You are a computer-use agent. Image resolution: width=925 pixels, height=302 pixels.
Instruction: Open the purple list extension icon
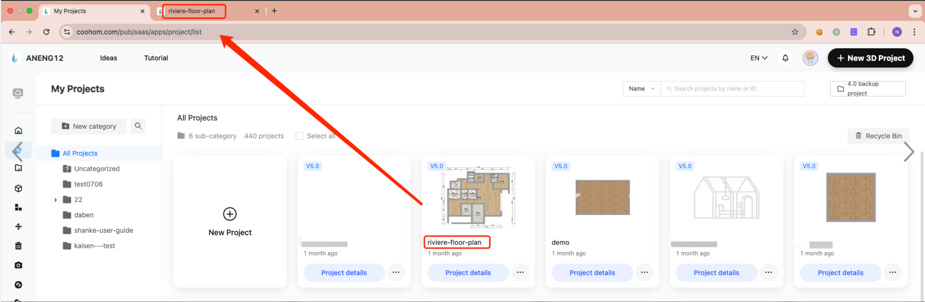point(853,32)
